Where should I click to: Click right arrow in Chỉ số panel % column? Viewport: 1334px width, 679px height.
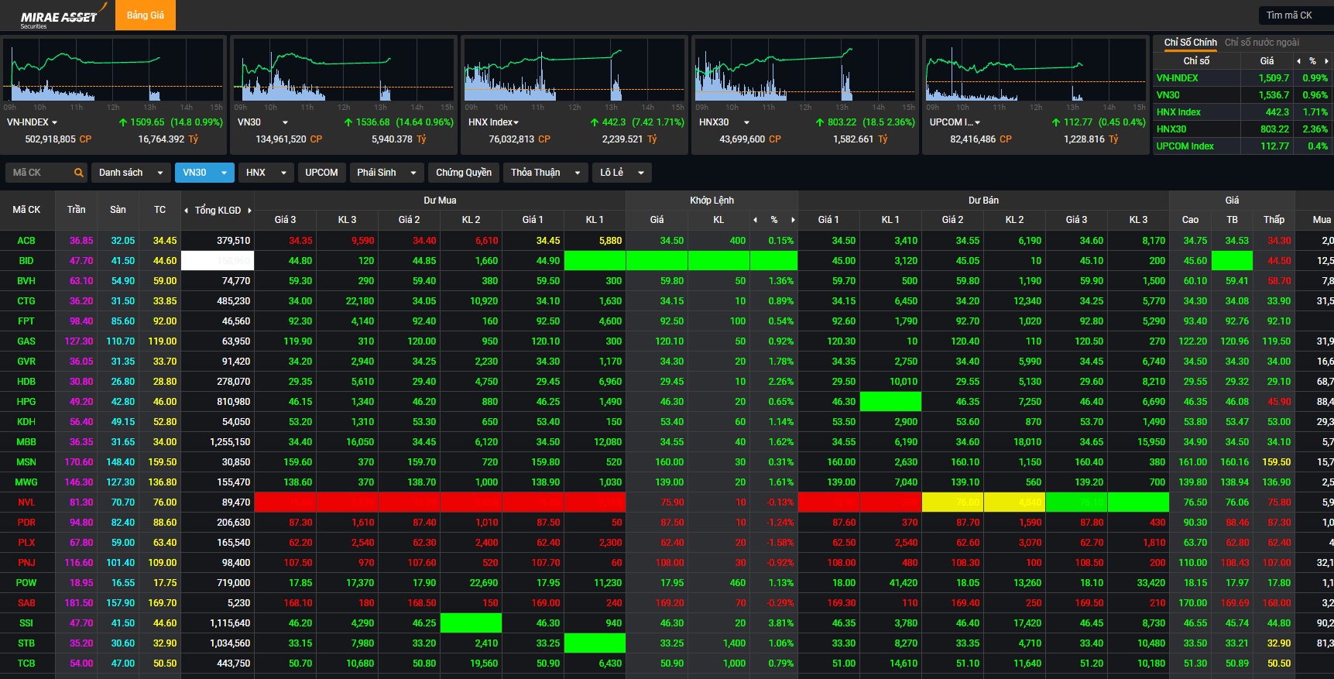(1326, 61)
